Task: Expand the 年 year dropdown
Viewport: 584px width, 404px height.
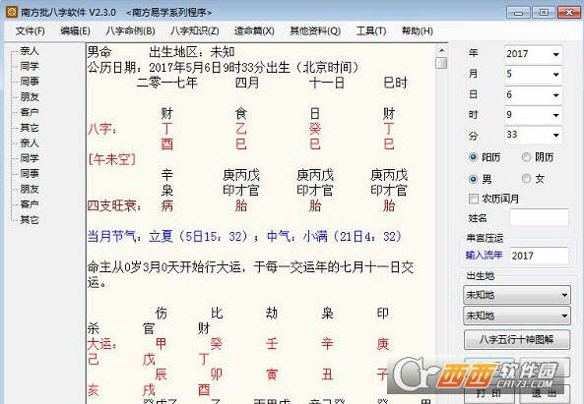Action: pyautogui.click(x=555, y=54)
